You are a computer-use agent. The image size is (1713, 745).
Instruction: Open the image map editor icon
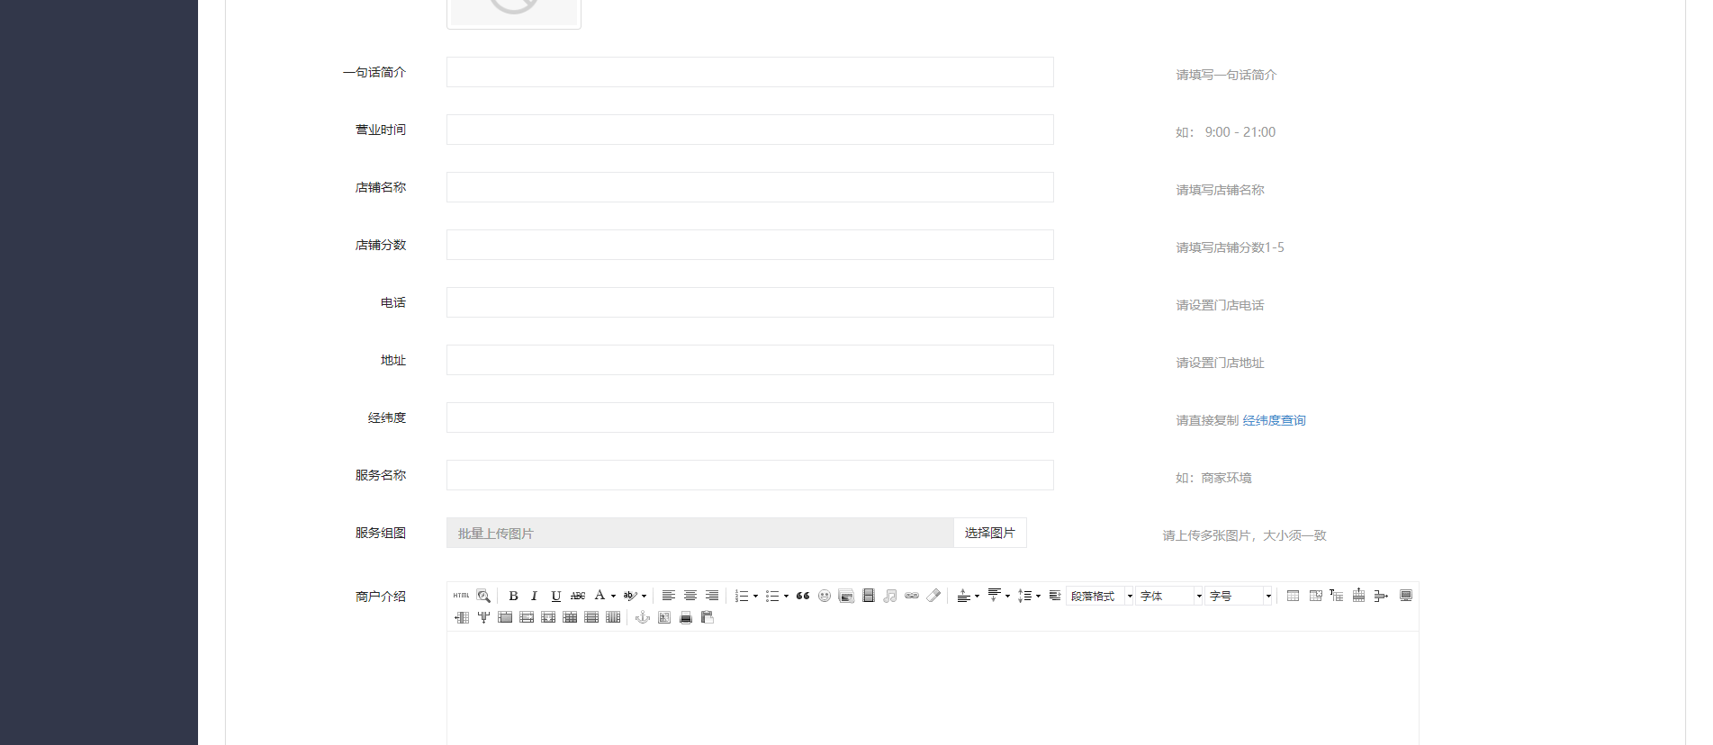point(664,617)
